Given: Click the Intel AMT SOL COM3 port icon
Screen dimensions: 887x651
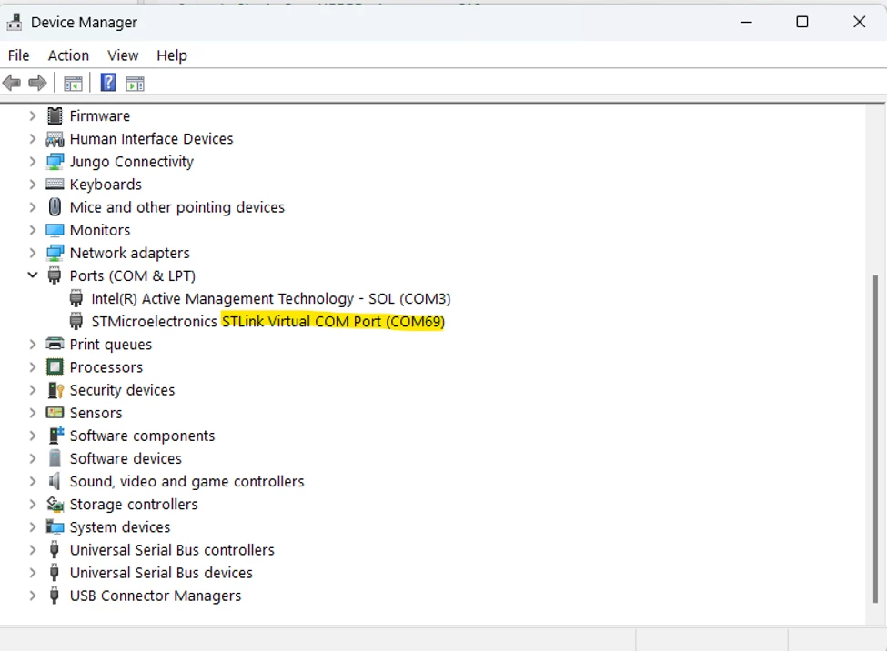Looking at the screenshot, I should click(x=76, y=298).
